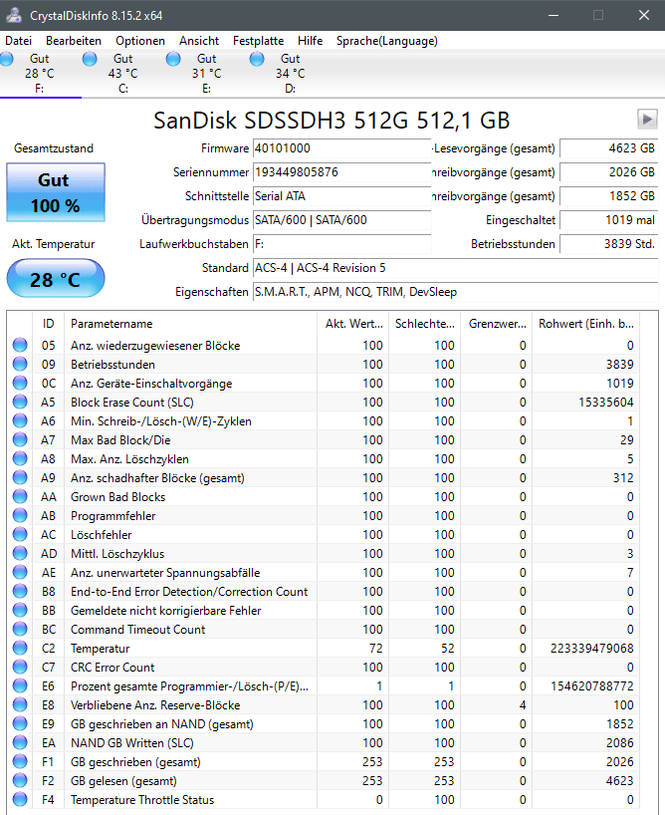Click the 28 °C temperature button
The width and height of the screenshot is (665, 815).
[x=56, y=279]
